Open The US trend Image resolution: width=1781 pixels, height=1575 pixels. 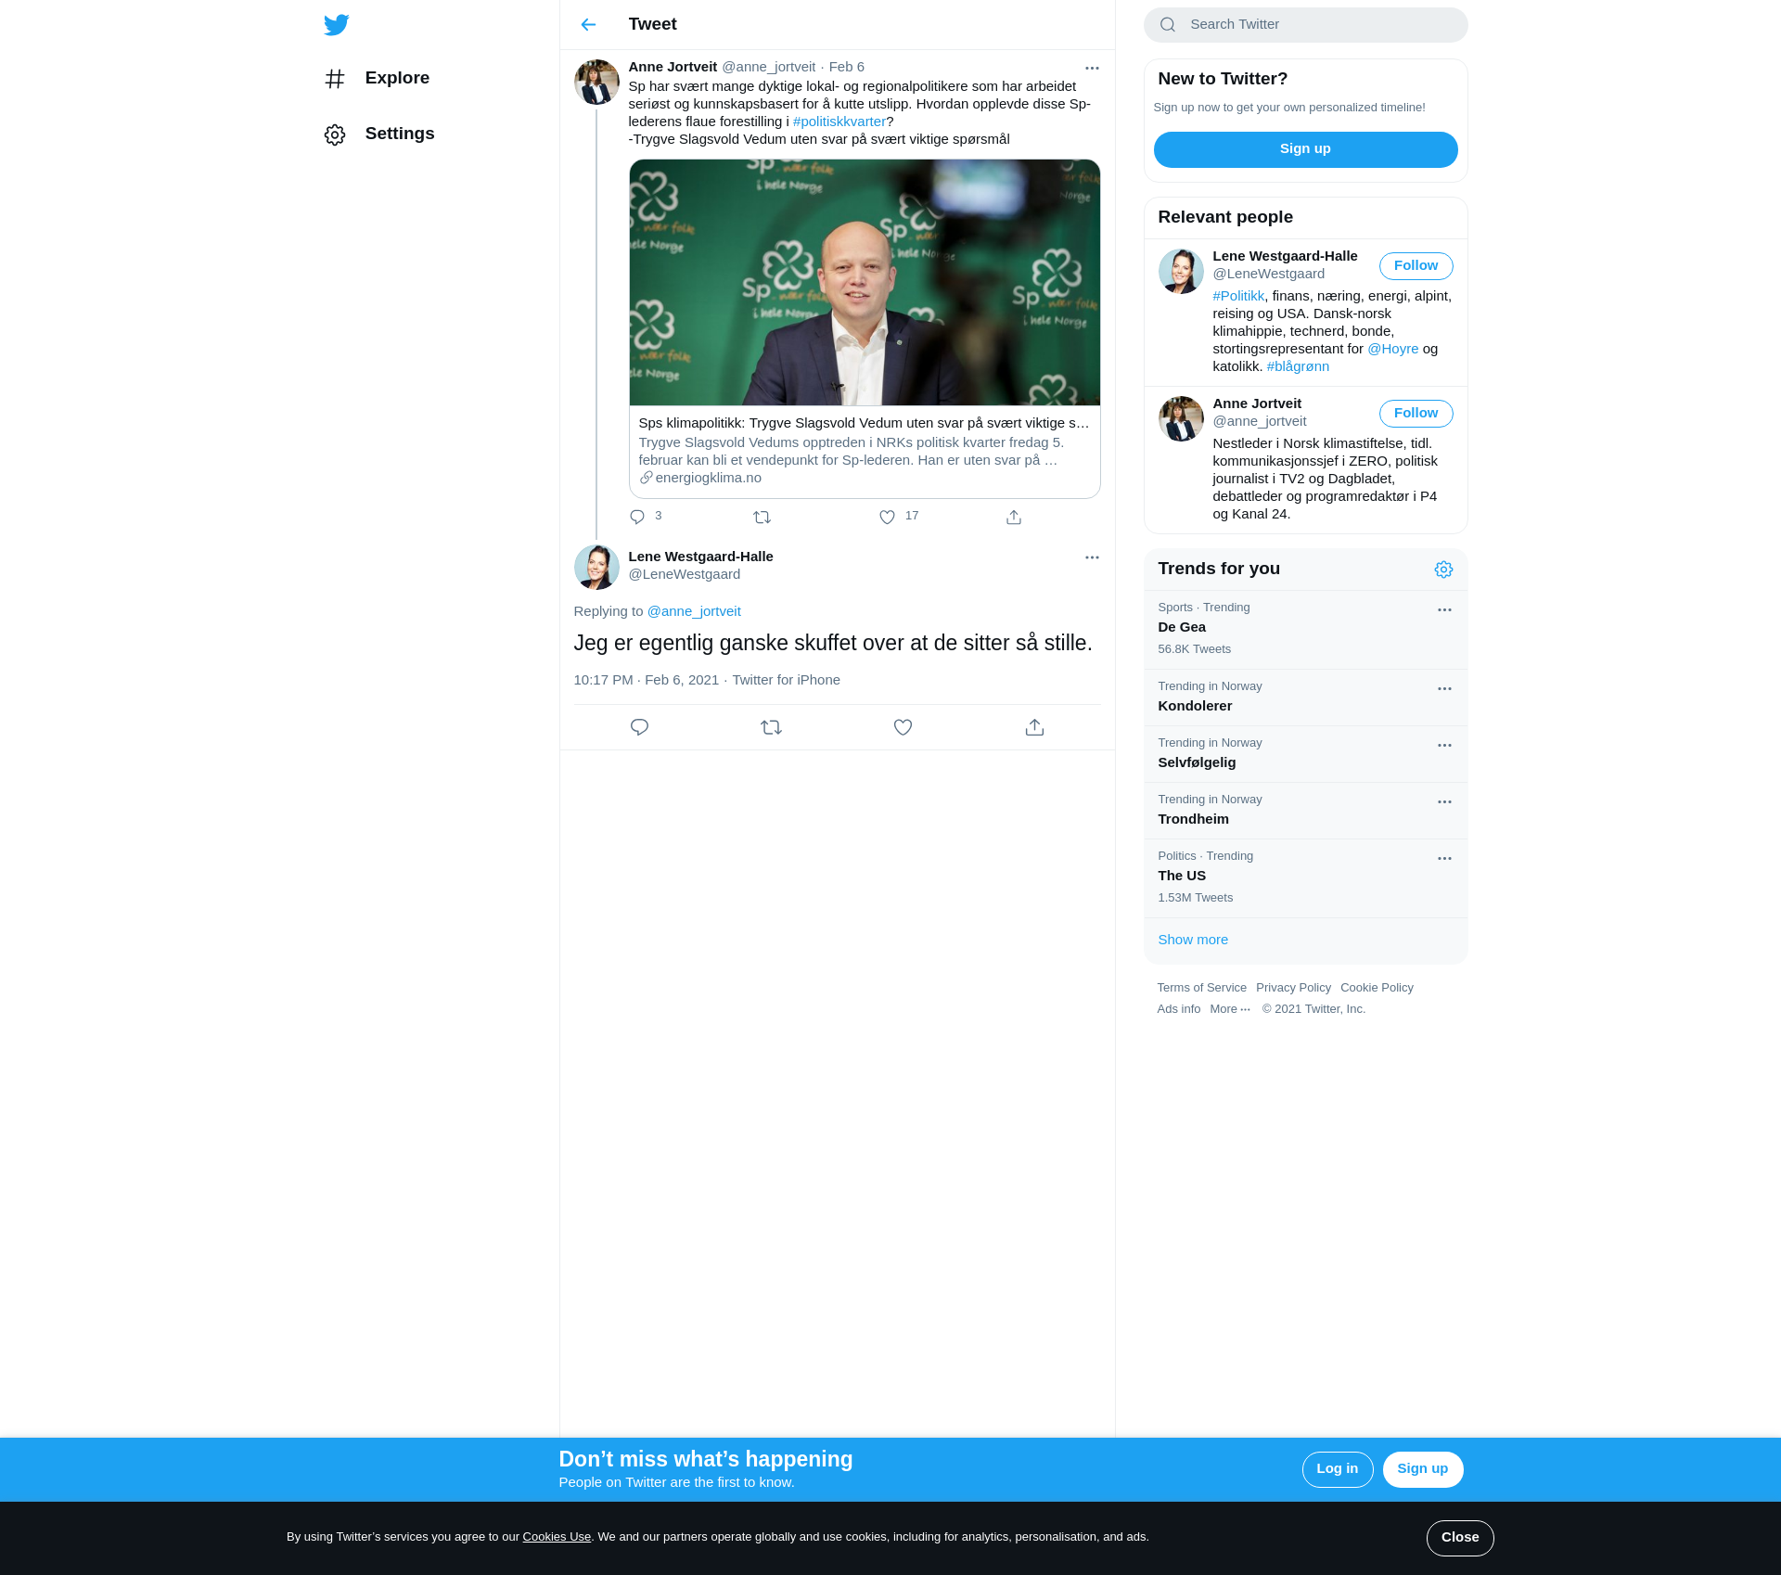pos(1305,878)
